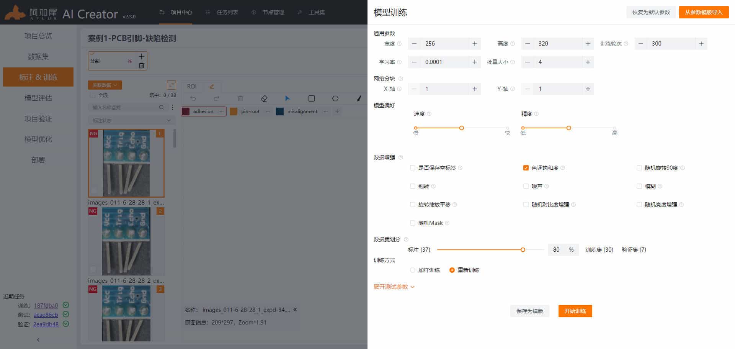Enable 随机Mask checkbox
This screenshot has width=735, height=349.
point(413,223)
